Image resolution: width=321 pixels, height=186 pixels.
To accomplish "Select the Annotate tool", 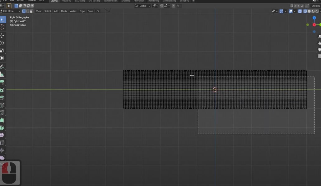I will (x=2, y=67).
